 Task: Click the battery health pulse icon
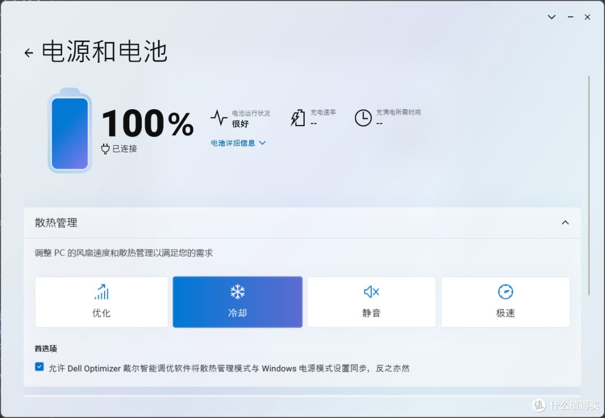point(219,118)
